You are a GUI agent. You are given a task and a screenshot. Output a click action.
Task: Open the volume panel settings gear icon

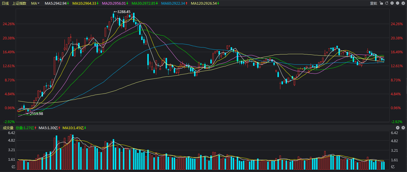click(403, 128)
